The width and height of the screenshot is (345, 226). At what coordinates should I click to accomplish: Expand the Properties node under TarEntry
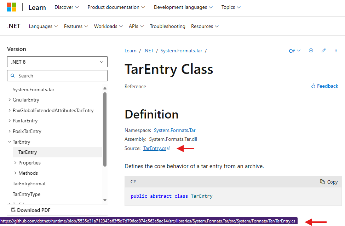pyautogui.click(x=15, y=163)
